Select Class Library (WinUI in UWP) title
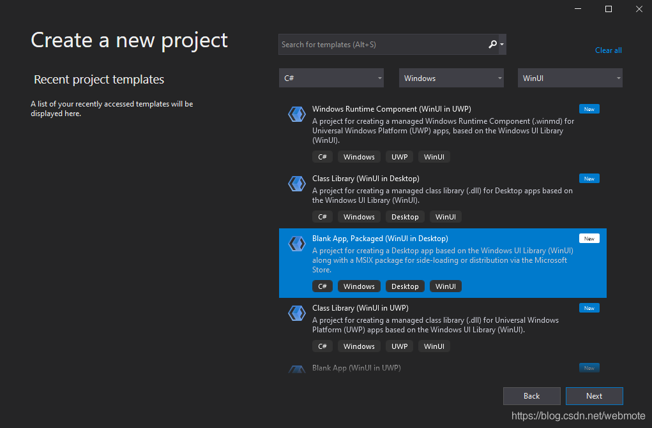Screen dimensions: 652x428 pyautogui.click(x=361, y=308)
